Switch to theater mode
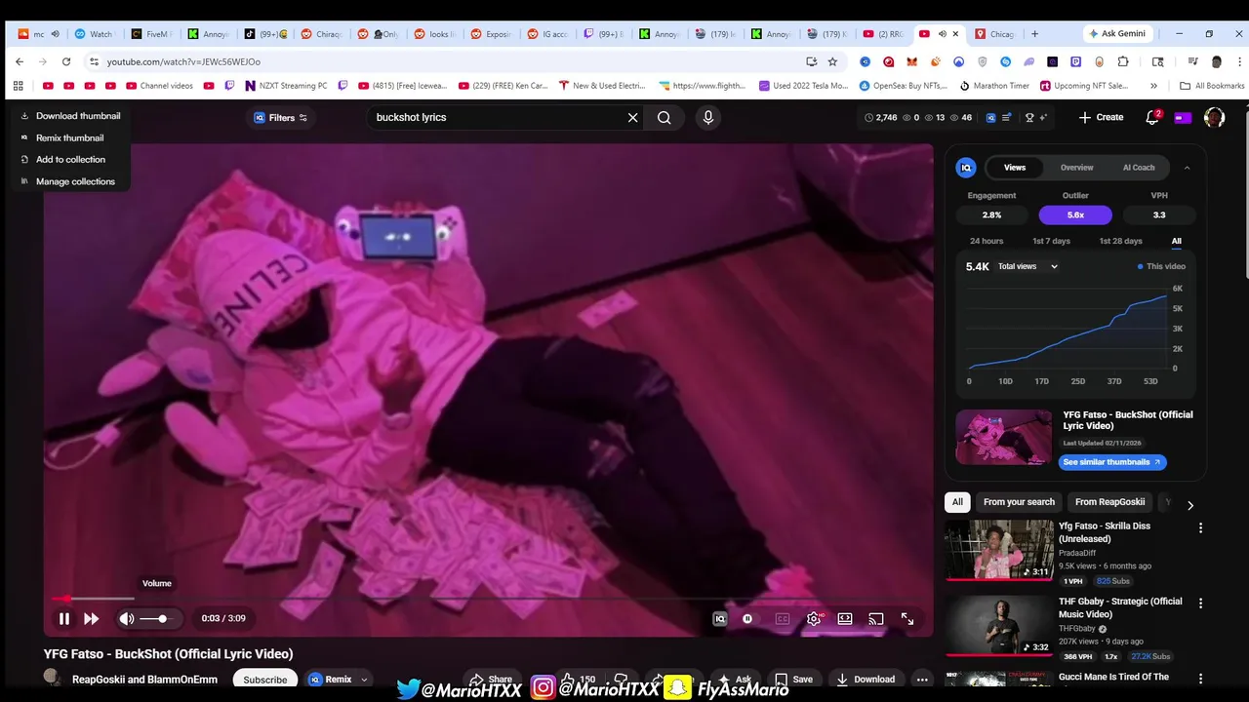This screenshot has height=702, width=1249. (845, 618)
